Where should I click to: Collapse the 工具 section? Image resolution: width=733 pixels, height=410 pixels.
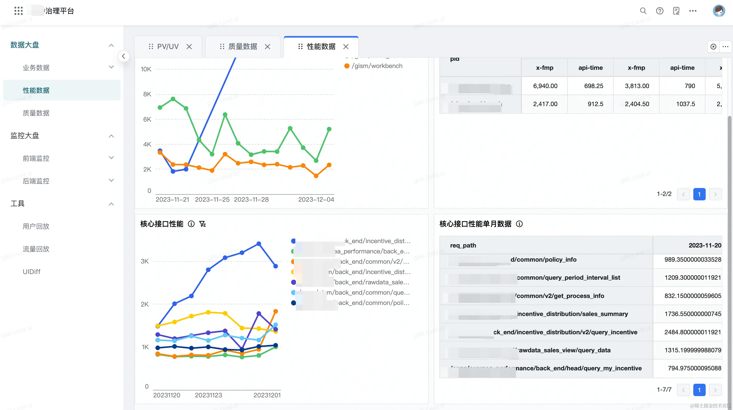coord(111,204)
